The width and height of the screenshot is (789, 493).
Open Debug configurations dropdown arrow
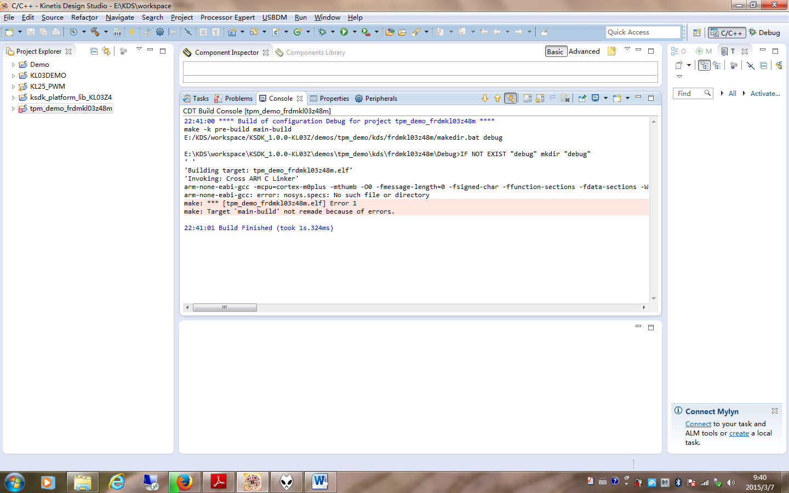(x=333, y=32)
